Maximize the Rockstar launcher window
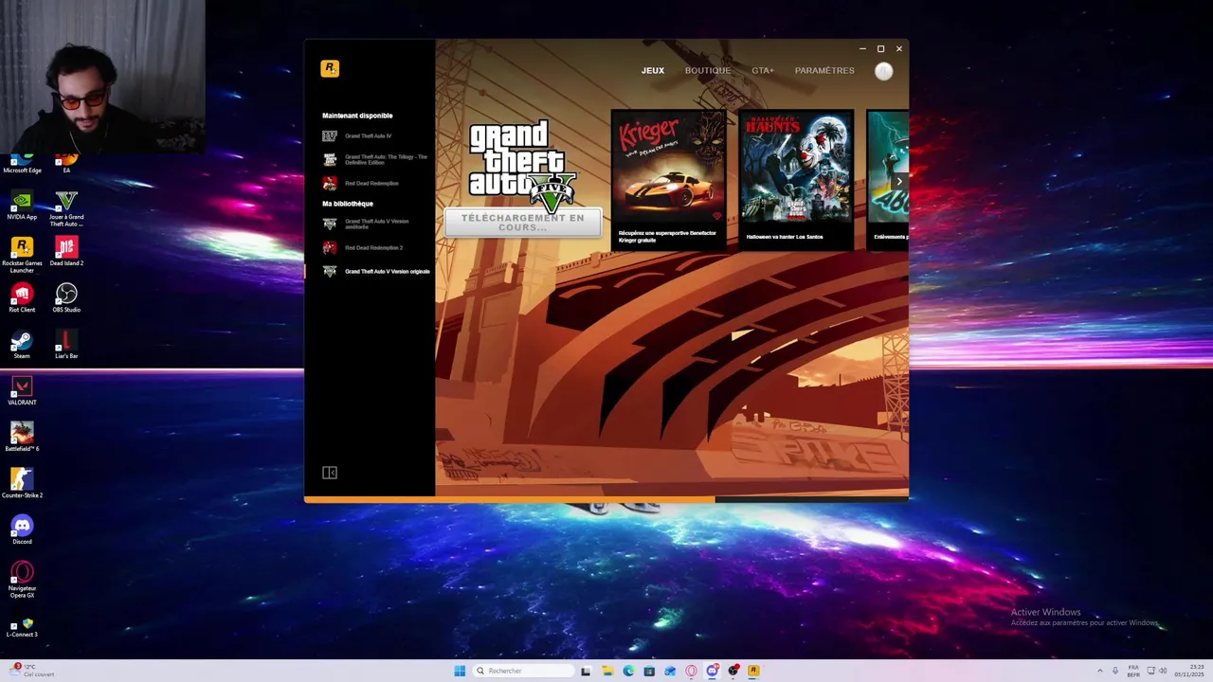The height and width of the screenshot is (682, 1213). (x=880, y=48)
